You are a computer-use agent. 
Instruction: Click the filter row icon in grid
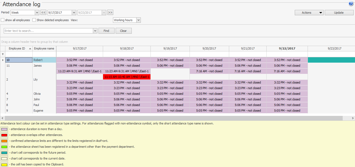(3, 54)
